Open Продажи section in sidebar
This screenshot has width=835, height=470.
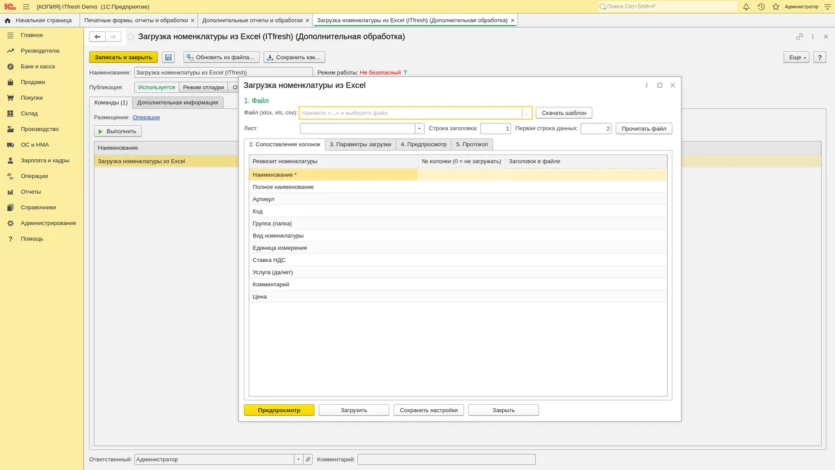(33, 82)
